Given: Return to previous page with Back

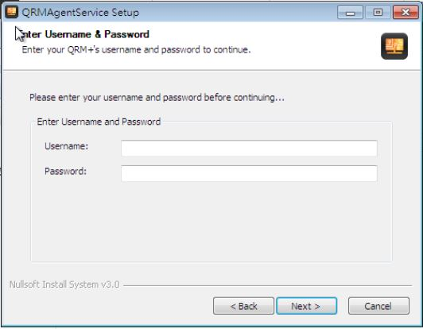Looking at the screenshot, I should pos(243,306).
